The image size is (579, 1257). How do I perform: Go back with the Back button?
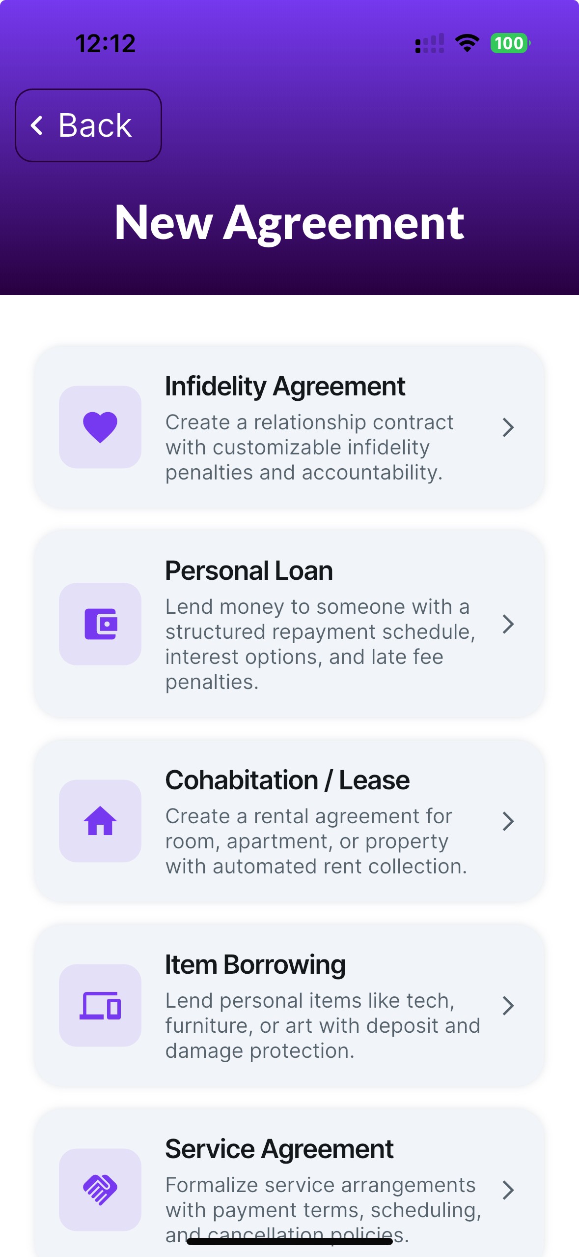click(88, 125)
